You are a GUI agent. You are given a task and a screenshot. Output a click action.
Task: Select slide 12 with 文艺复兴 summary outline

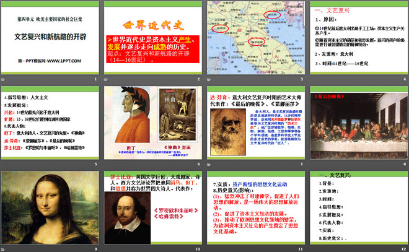coord(359,207)
